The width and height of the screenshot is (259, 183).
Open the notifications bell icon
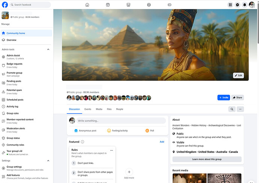click(245, 5)
